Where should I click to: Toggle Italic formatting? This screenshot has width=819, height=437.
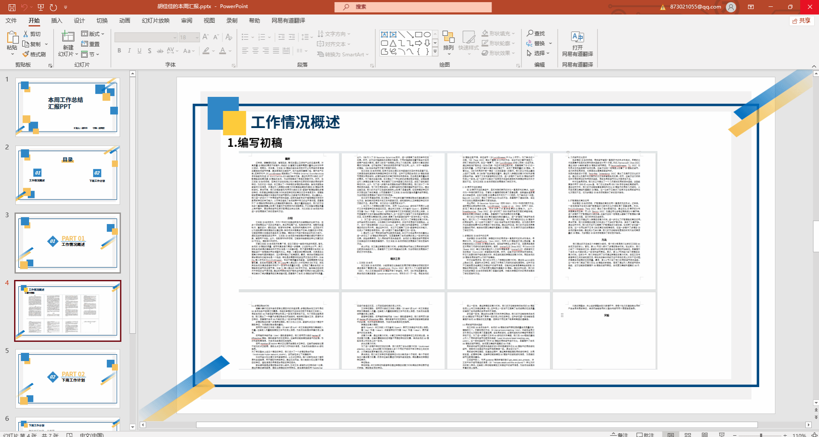point(130,51)
